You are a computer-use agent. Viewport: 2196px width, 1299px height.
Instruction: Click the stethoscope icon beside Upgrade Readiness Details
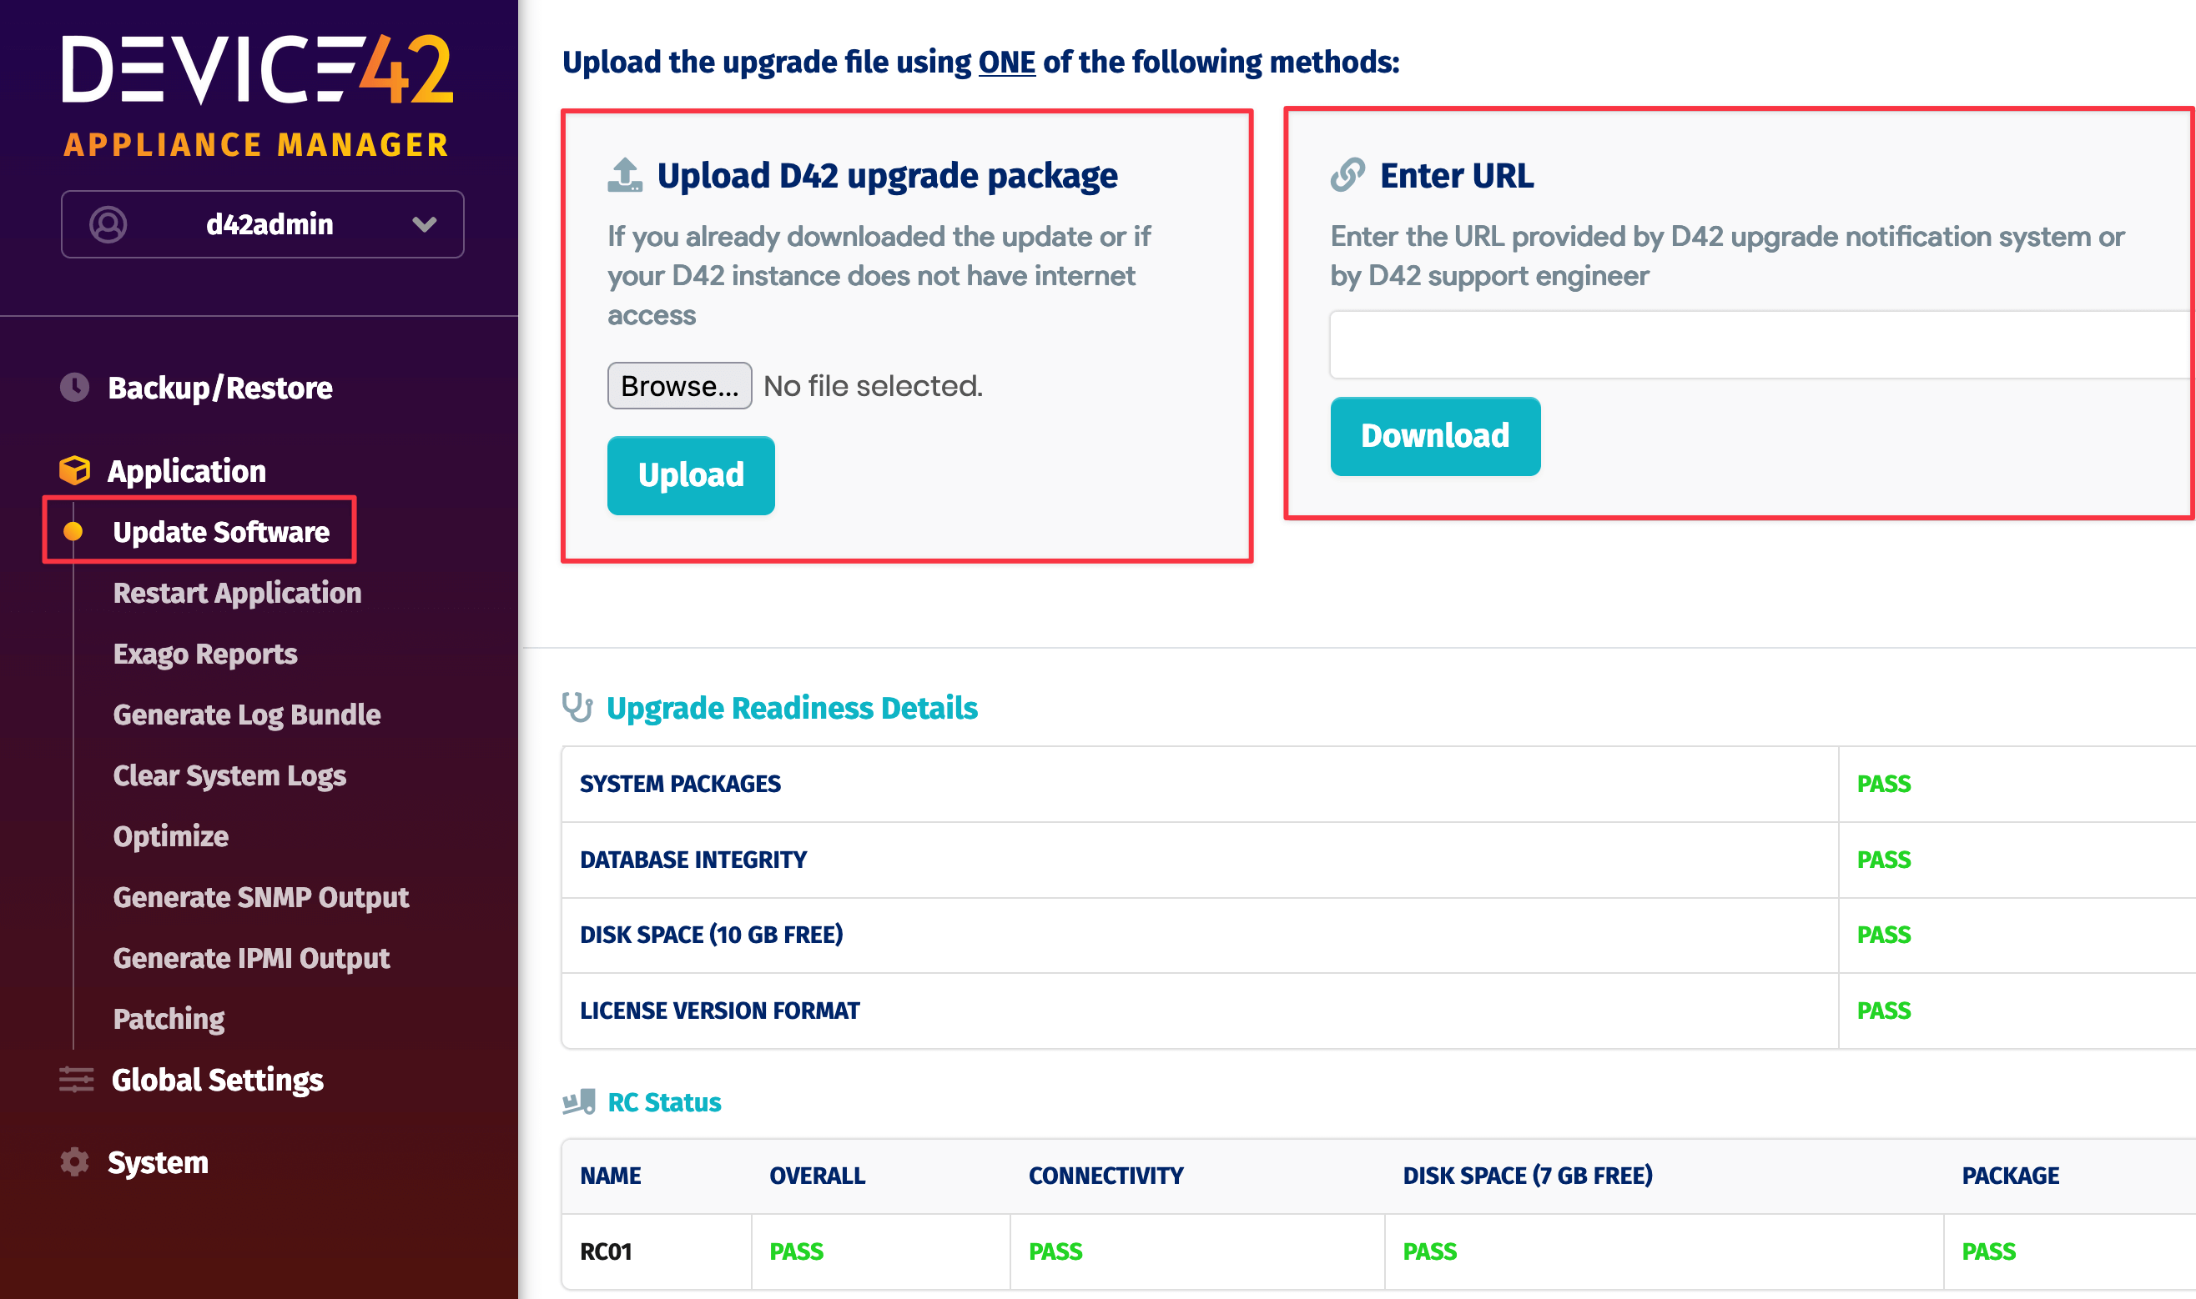(x=579, y=707)
